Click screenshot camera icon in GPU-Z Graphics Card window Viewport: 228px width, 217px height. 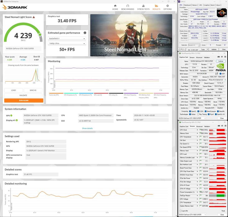coord(218,57)
